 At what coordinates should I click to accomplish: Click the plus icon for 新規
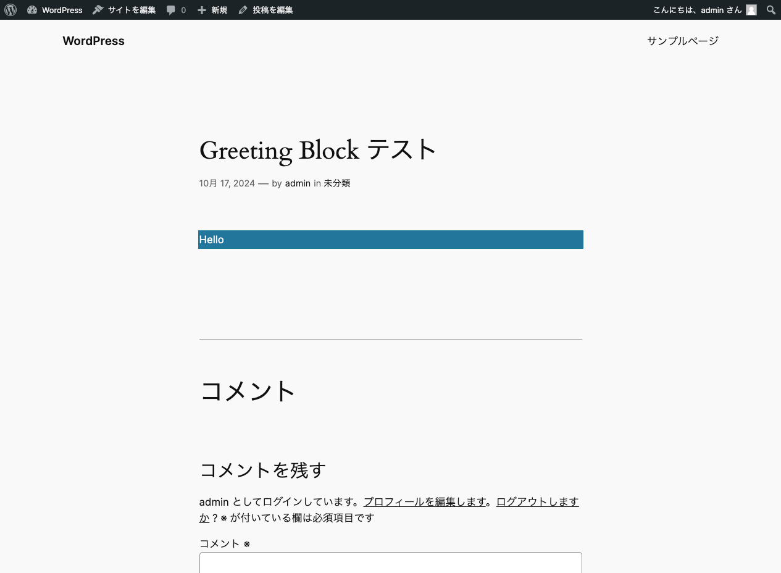coord(202,10)
